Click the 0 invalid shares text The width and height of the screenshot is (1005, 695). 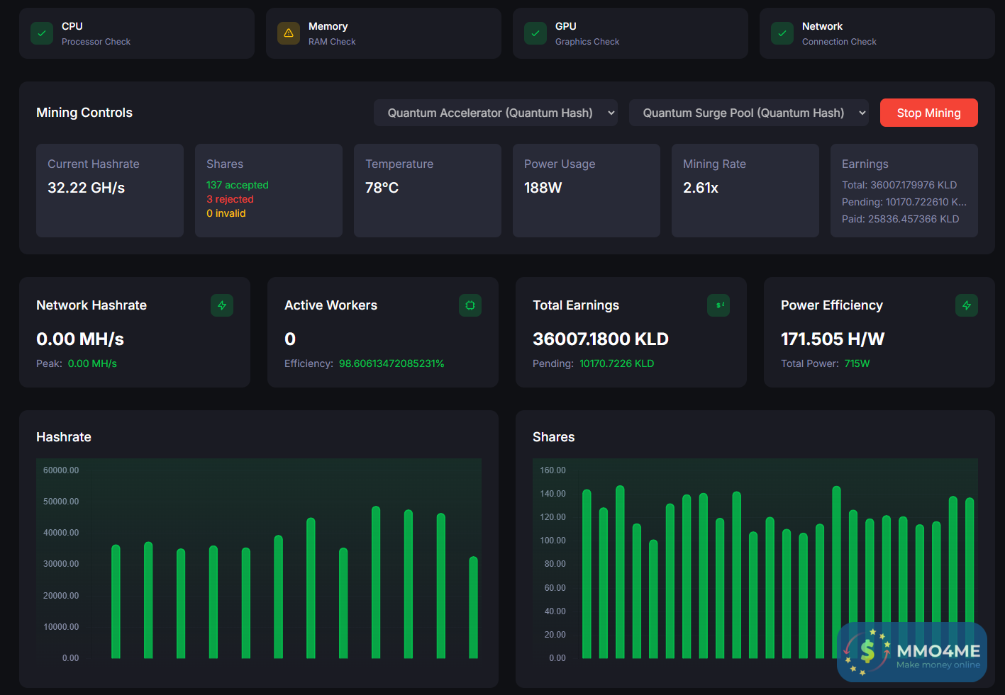tap(226, 213)
